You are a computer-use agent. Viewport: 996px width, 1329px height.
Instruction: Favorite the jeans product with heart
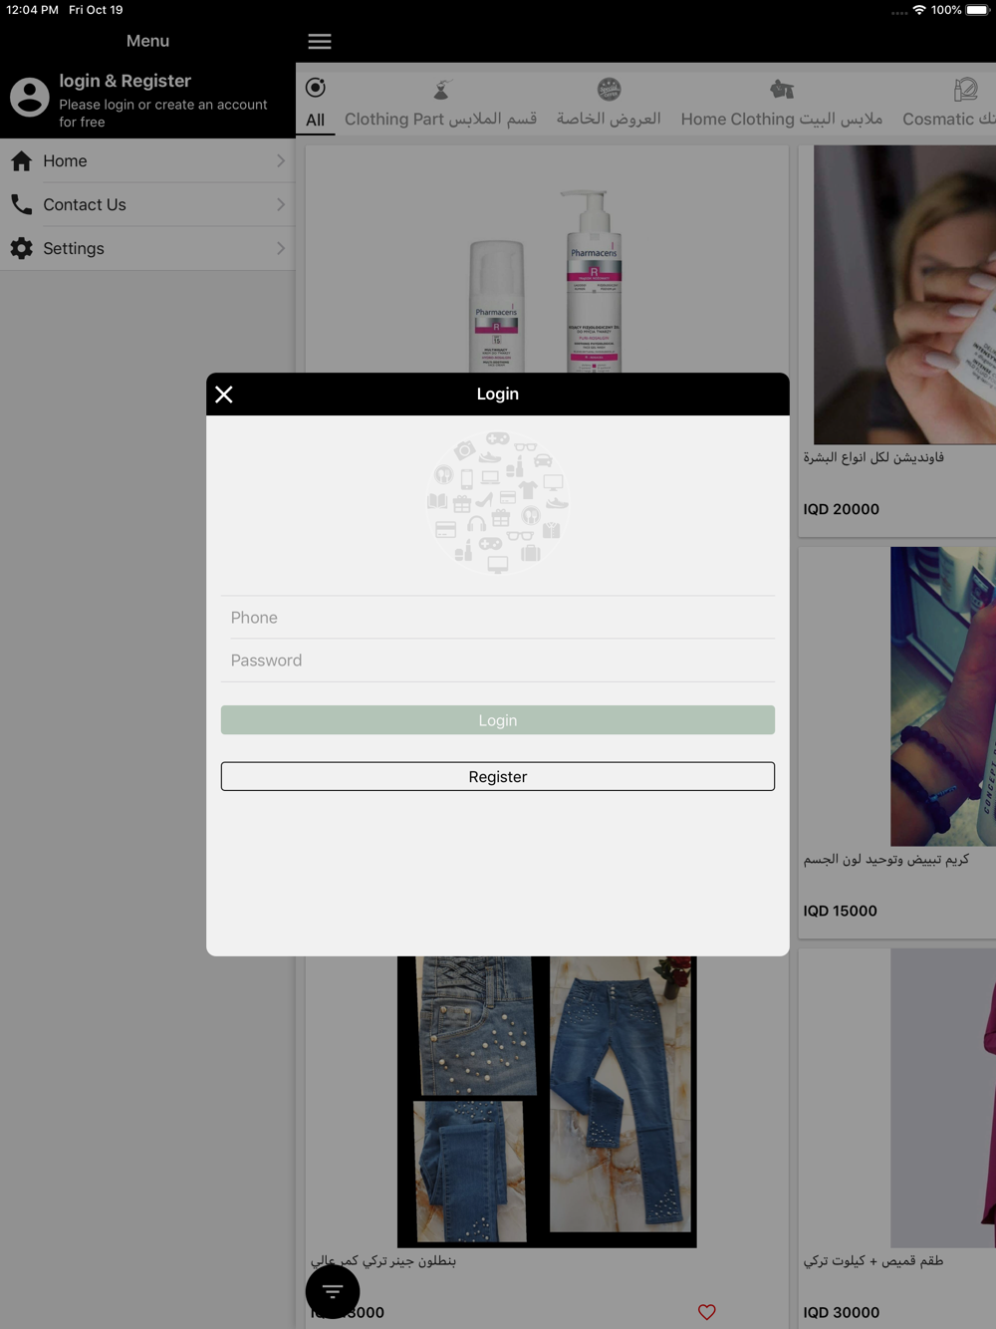point(707,1312)
